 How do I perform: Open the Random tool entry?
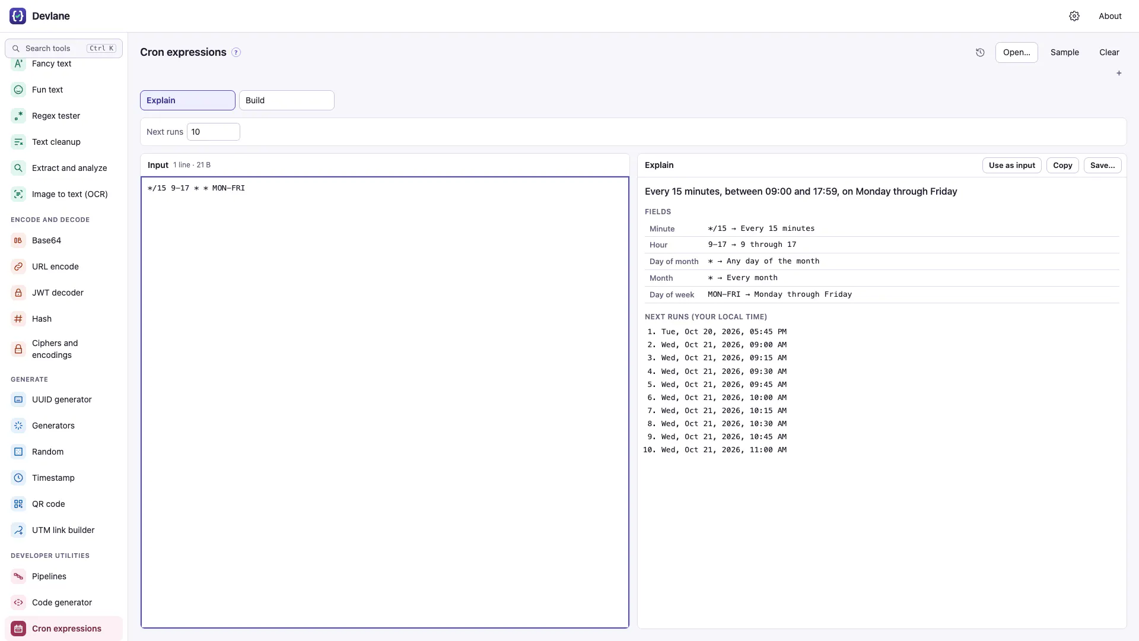coord(63,452)
